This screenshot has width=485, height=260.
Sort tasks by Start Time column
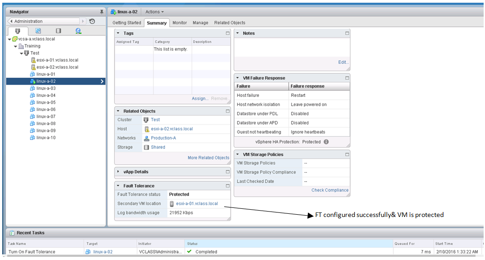tap(457, 244)
